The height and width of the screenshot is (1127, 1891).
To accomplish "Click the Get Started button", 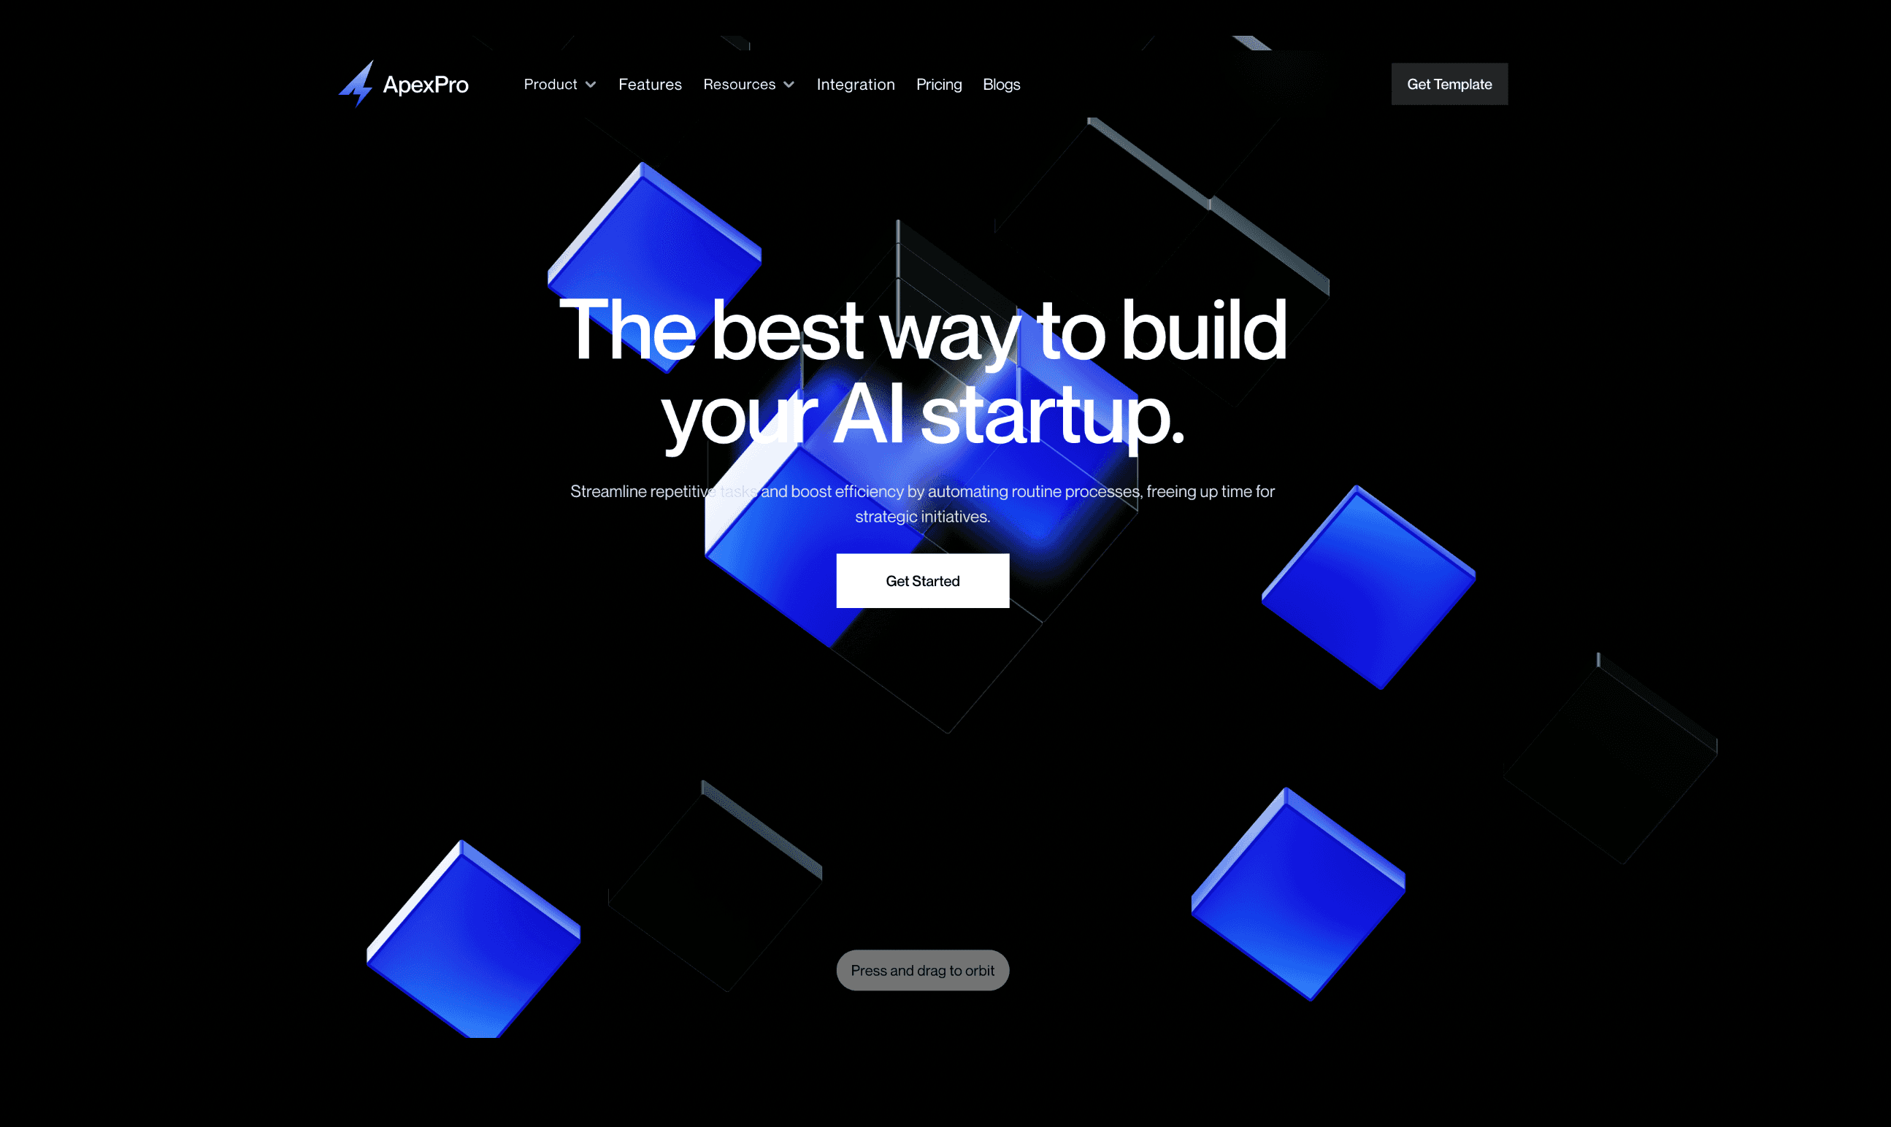I will (922, 580).
